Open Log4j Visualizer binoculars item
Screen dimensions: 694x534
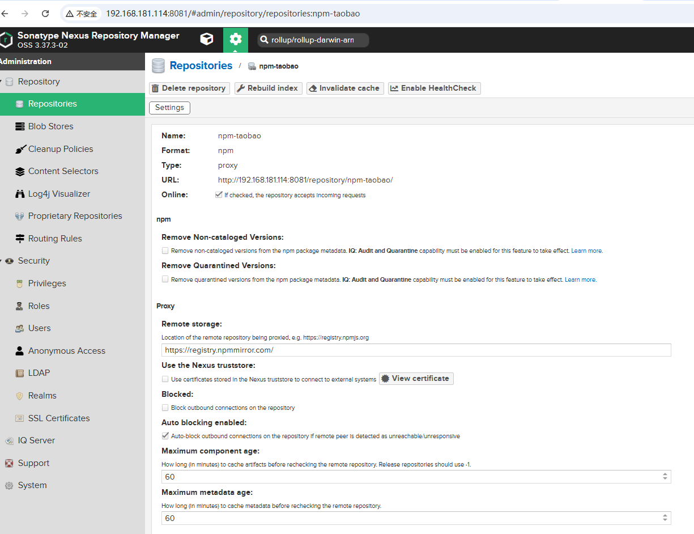coord(59,194)
